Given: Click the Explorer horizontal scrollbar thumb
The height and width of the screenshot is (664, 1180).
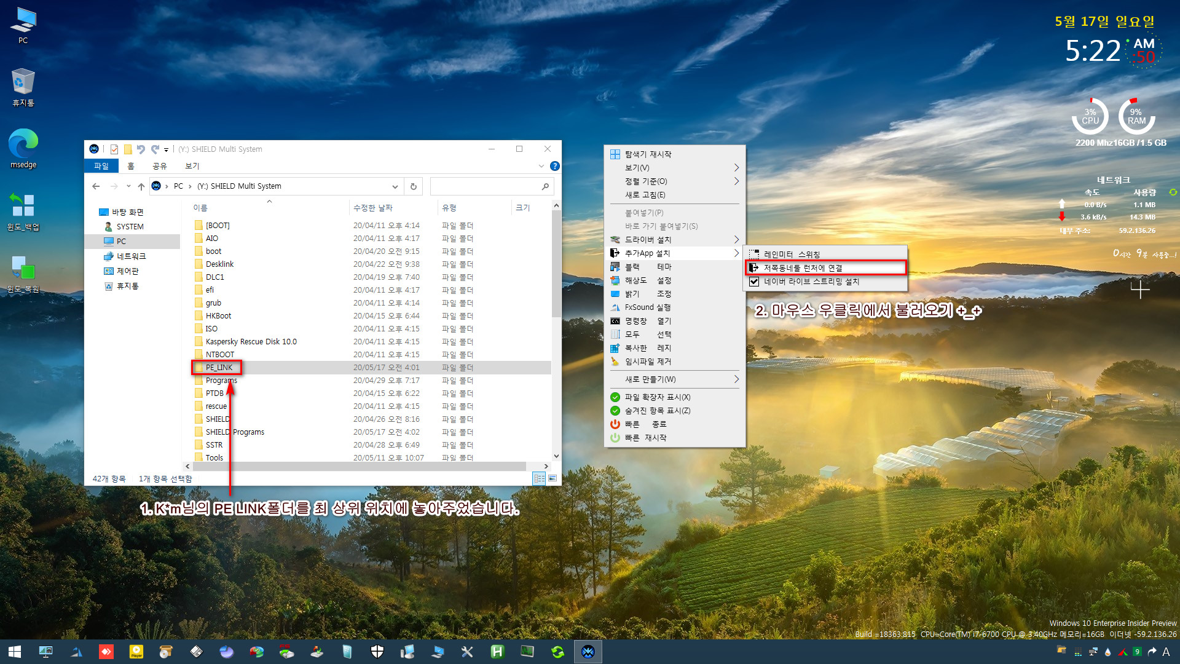Looking at the screenshot, I should [360, 467].
